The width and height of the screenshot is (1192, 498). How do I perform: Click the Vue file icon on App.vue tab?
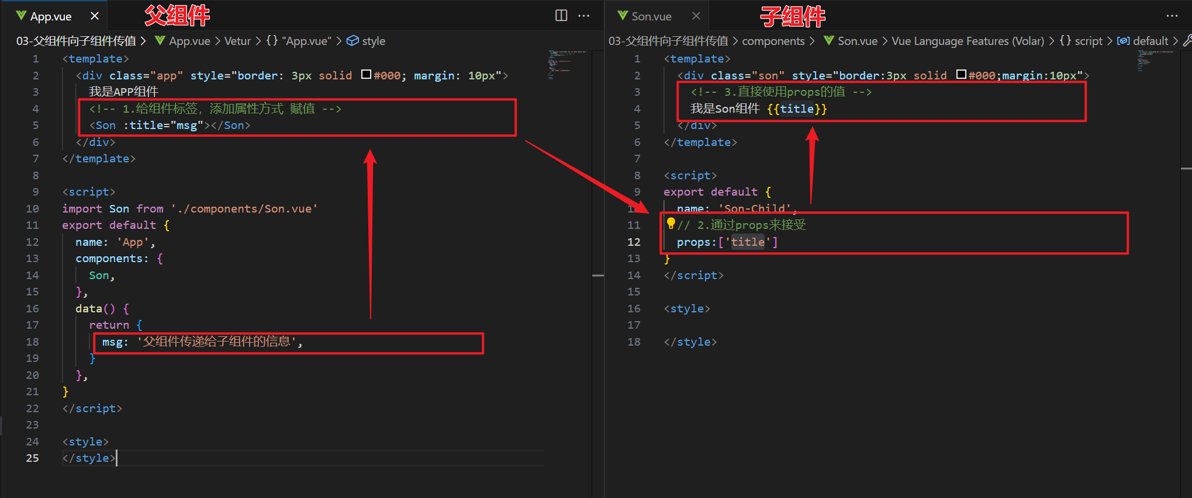point(21,16)
